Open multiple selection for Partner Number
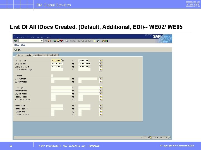Screen dimensions: 201x150 (101, 109)
